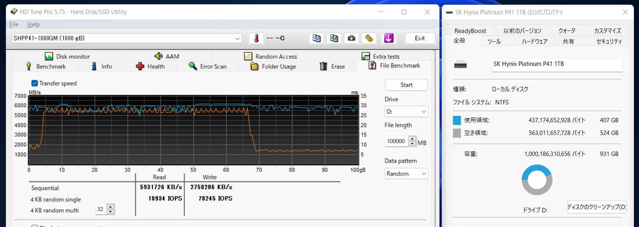Open the Help menu

click(33, 24)
